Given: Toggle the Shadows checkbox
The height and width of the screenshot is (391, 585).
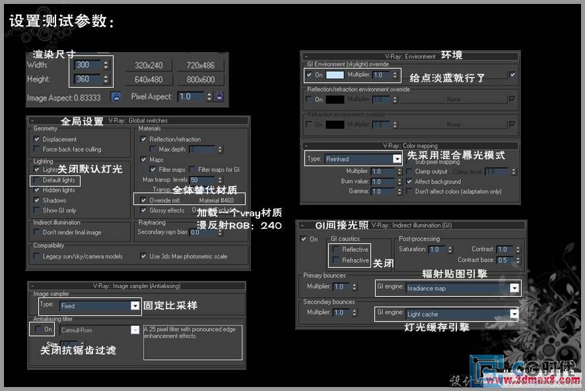Looking at the screenshot, I should pyautogui.click(x=36, y=200).
